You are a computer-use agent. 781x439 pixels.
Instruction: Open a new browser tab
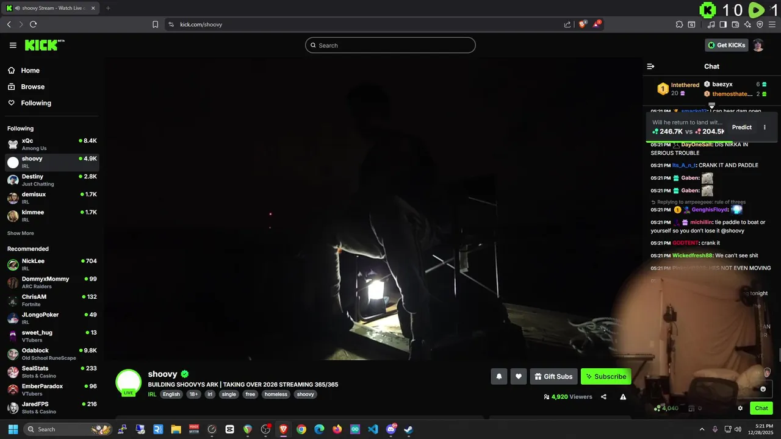[108, 8]
